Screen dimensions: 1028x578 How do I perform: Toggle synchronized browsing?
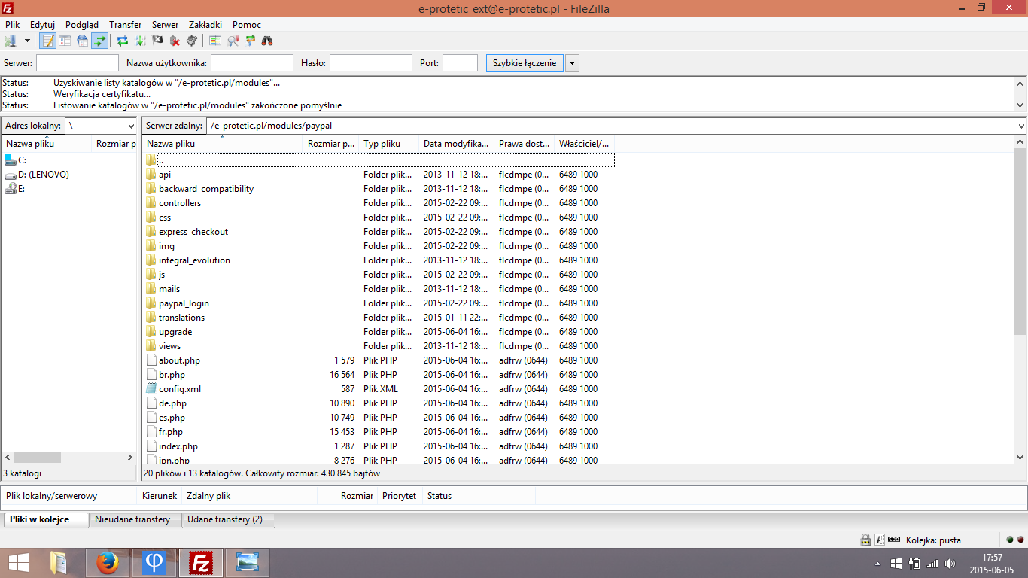click(x=250, y=41)
